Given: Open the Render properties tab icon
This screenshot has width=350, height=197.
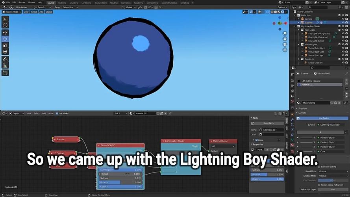Looking at the screenshot, I should click(292, 80).
